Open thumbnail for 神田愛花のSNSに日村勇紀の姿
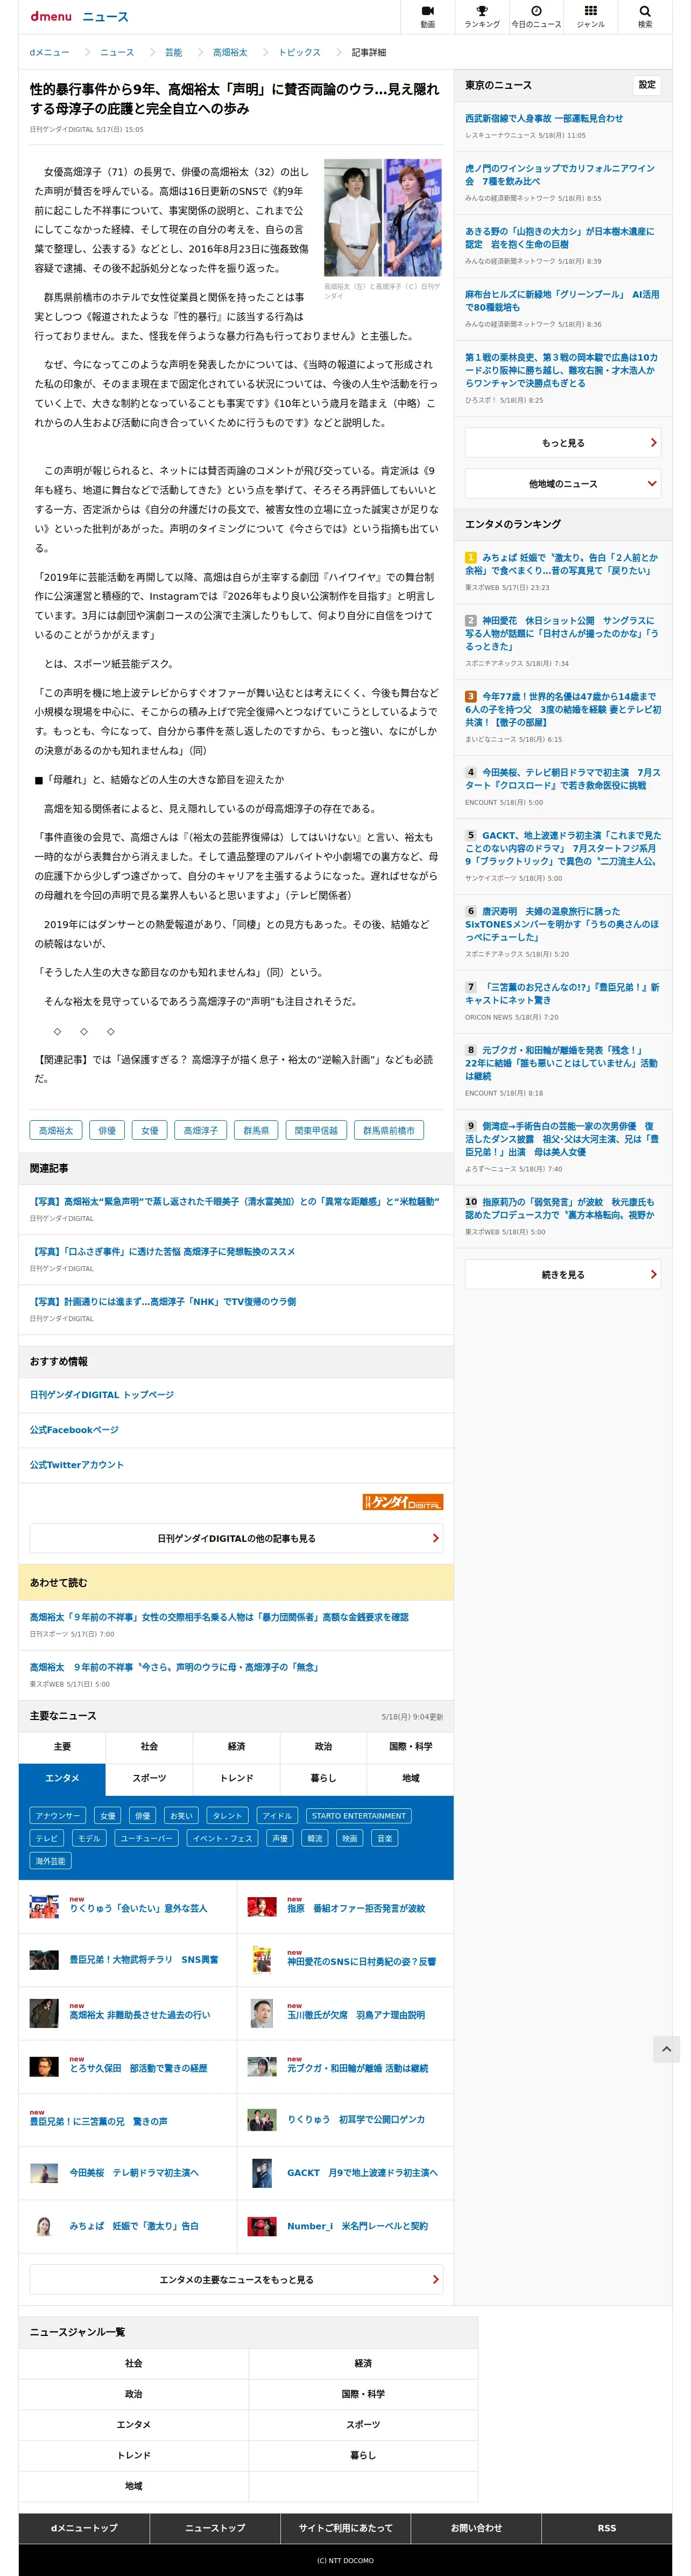This screenshot has width=691, height=2576. (x=262, y=1960)
